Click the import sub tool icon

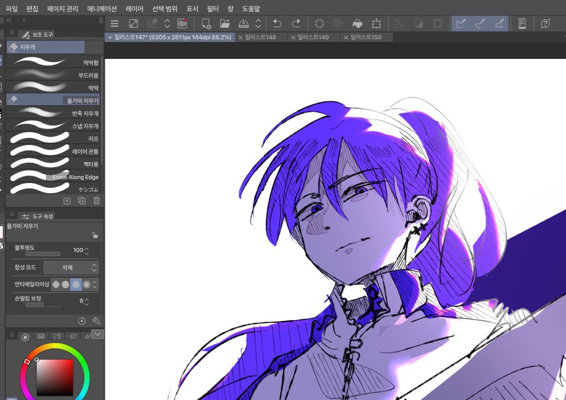[67, 201]
